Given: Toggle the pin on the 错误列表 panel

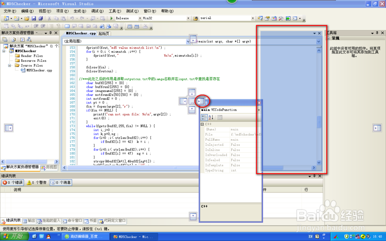Looking at the screenshot, I should 314,176.
